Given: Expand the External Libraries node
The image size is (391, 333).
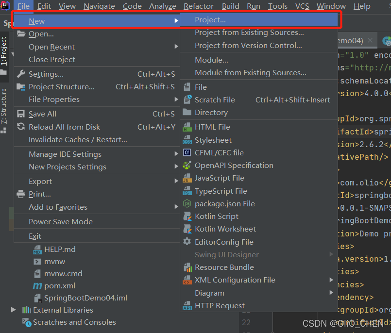Looking at the screenshot, I should click(13, 310).
